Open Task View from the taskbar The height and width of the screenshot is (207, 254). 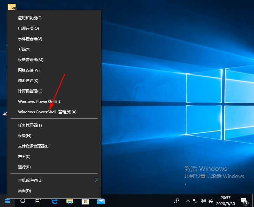pos(38,201)
